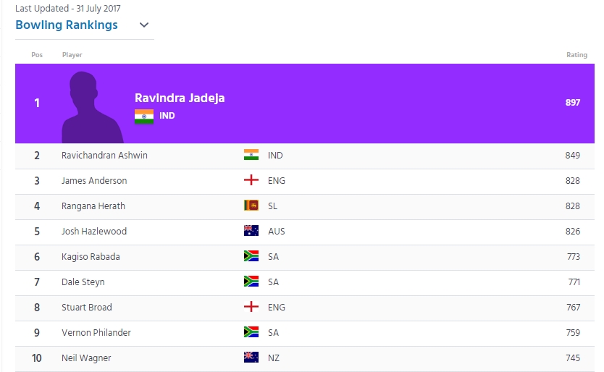The image size is (604, 372).
Task: Click Australia flag in Hazlewood's row
Action: click(251, 231)
